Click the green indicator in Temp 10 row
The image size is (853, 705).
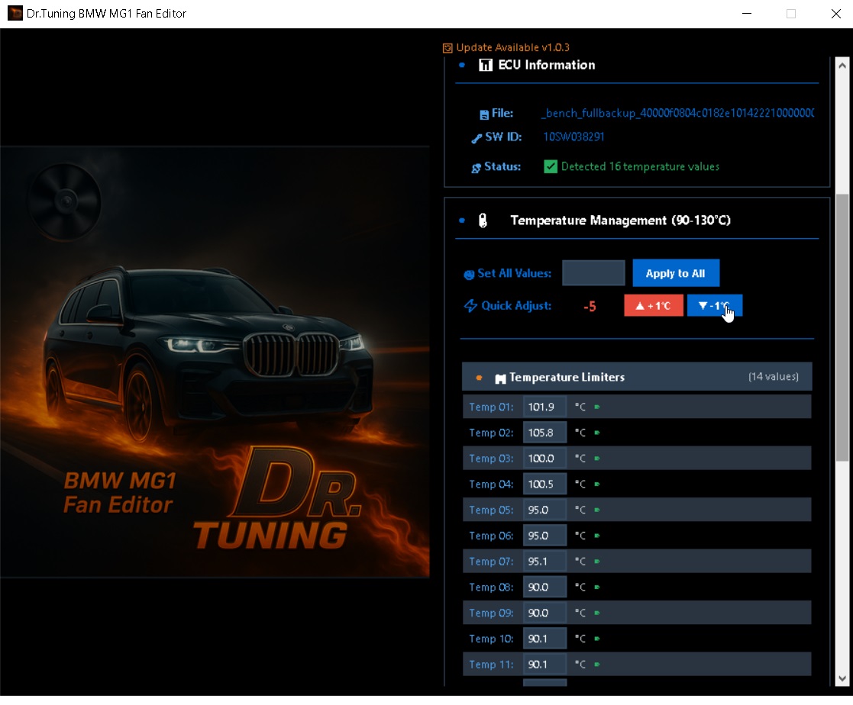(596, 639)
